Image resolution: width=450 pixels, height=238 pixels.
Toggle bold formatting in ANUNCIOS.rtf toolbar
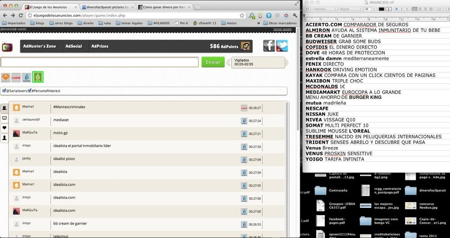click(396, 9)
